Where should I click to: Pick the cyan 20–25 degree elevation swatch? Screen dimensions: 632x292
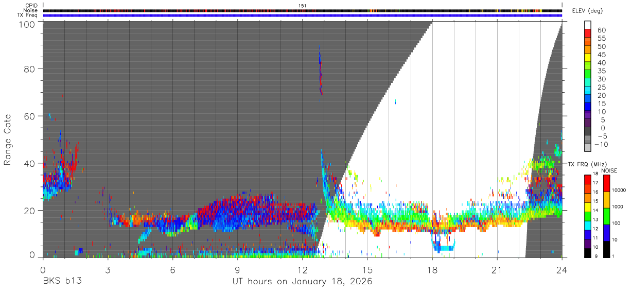click(x=588, y=90)
